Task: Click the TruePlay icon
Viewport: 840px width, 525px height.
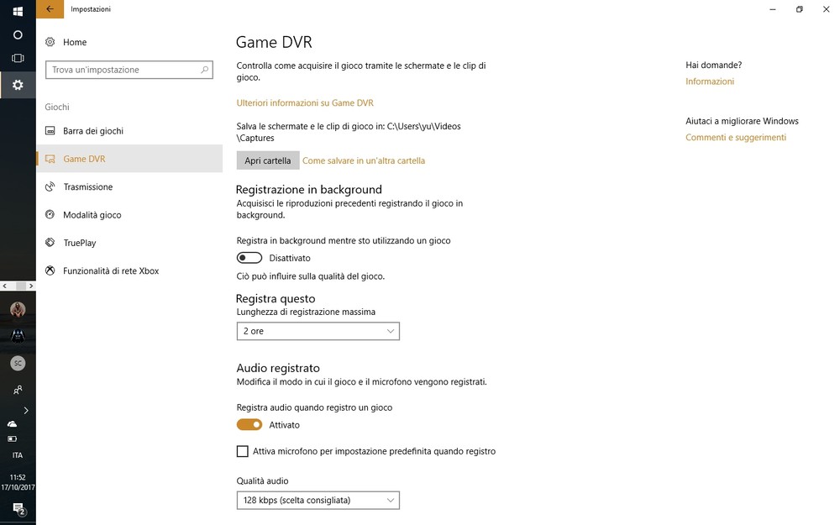Action: pyautogui.click(x=50, y=243)
